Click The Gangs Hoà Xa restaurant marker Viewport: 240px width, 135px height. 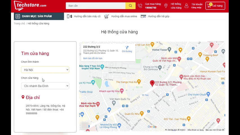[x=139, y=82]
